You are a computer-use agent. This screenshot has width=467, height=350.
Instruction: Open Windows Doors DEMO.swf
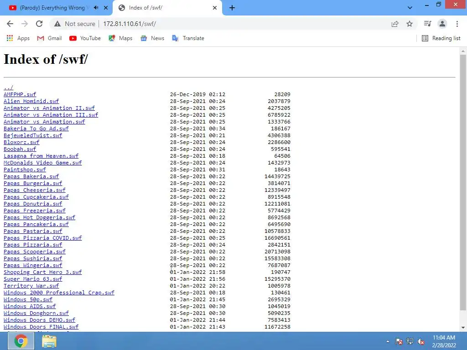coord(39,320)
